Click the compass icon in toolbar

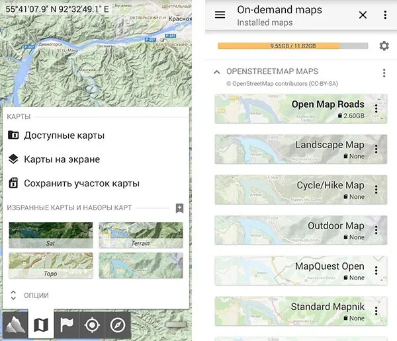pos(118,325)
